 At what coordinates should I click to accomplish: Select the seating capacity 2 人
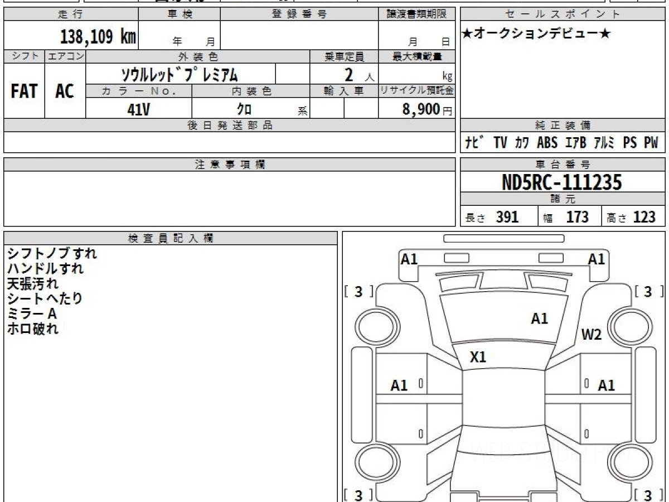click(x=359, y=75)
